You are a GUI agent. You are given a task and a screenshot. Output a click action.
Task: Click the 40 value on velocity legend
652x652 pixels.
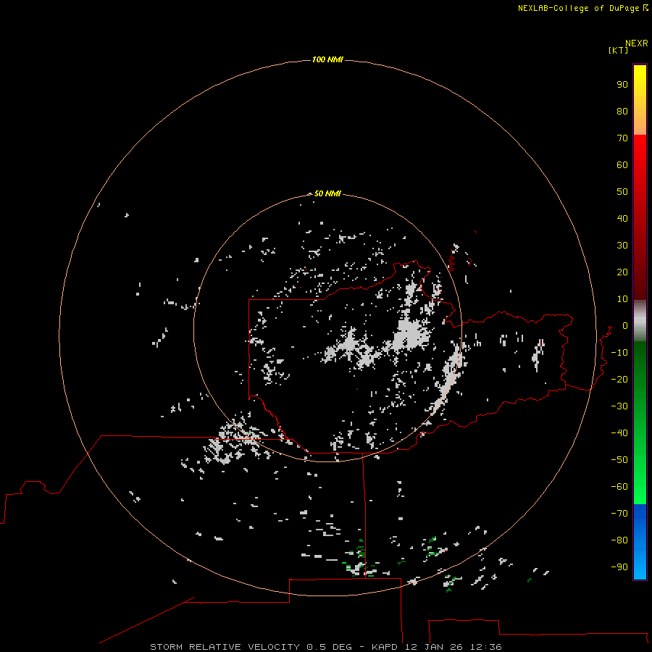[x=622, y=218]
